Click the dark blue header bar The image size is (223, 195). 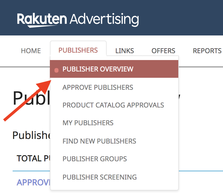(181, 17)
